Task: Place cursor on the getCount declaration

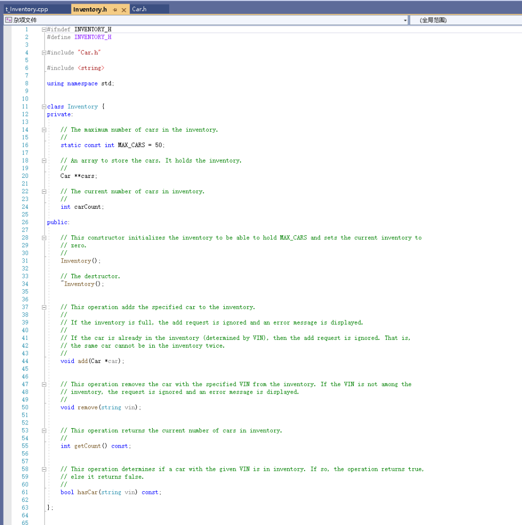Action: pyautogui.click(x=88, y=446)
